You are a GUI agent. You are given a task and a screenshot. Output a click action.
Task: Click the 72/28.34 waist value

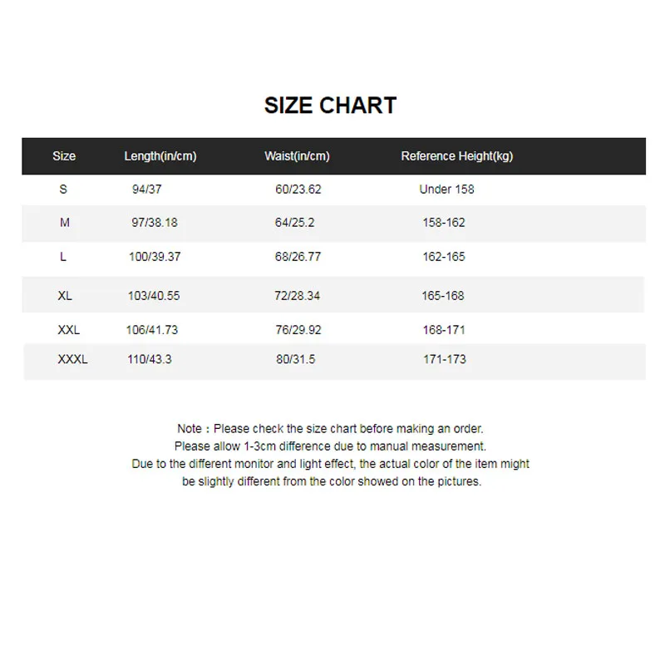pyautogui.click(x=297, y=296)
